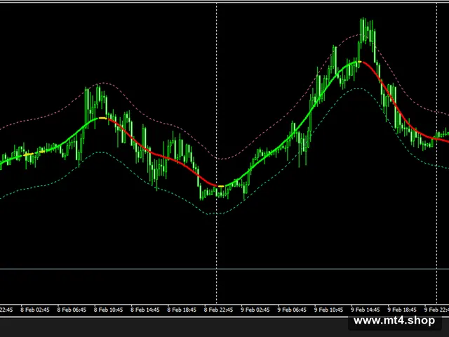The height and width of the screenshot is (337, 449).
Task: Click the 9 Feb 18:45 time label
Action: [401, 310]
